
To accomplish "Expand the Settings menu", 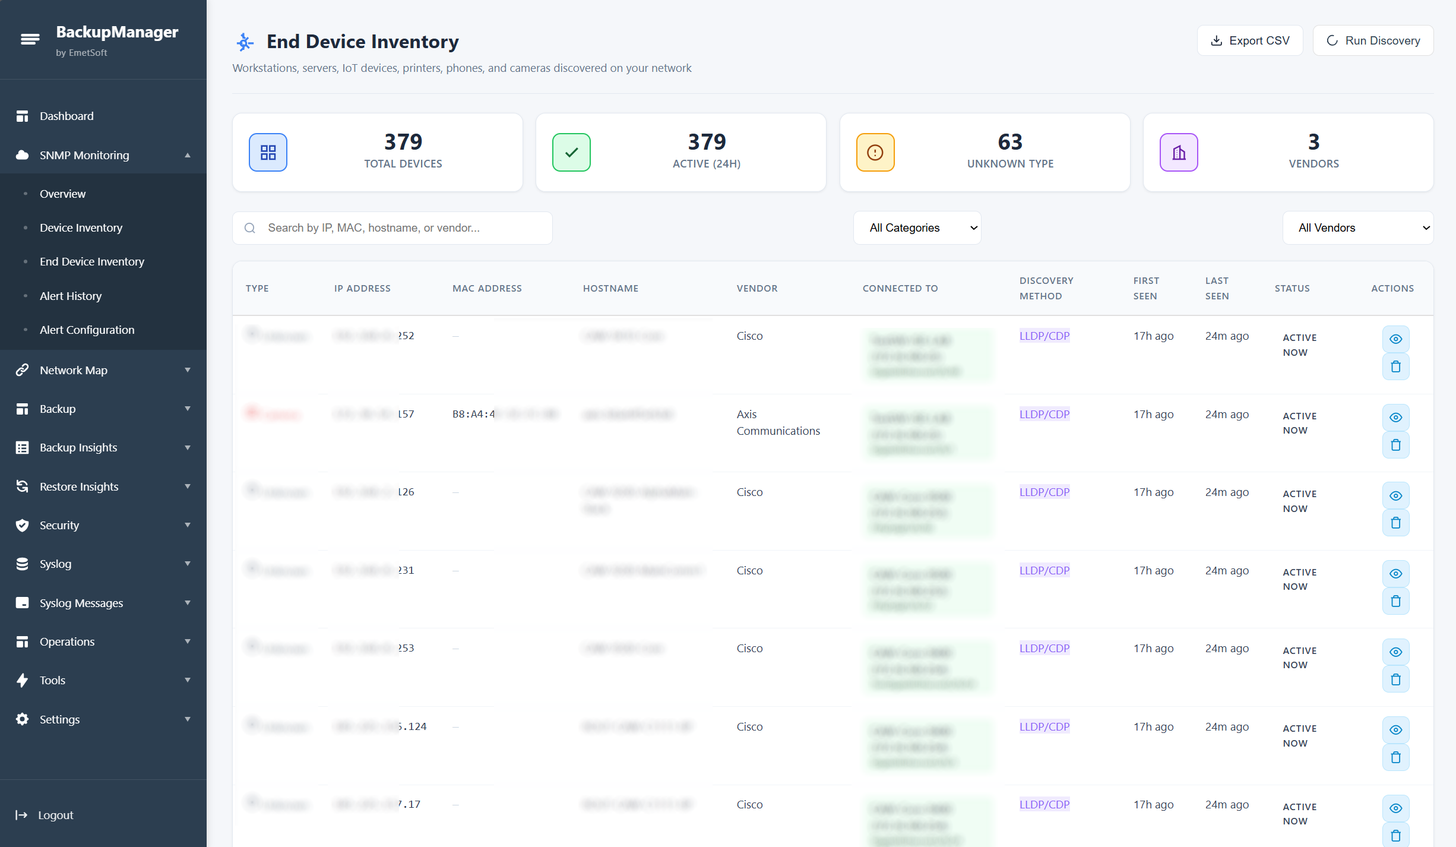I will pos(103,719).
